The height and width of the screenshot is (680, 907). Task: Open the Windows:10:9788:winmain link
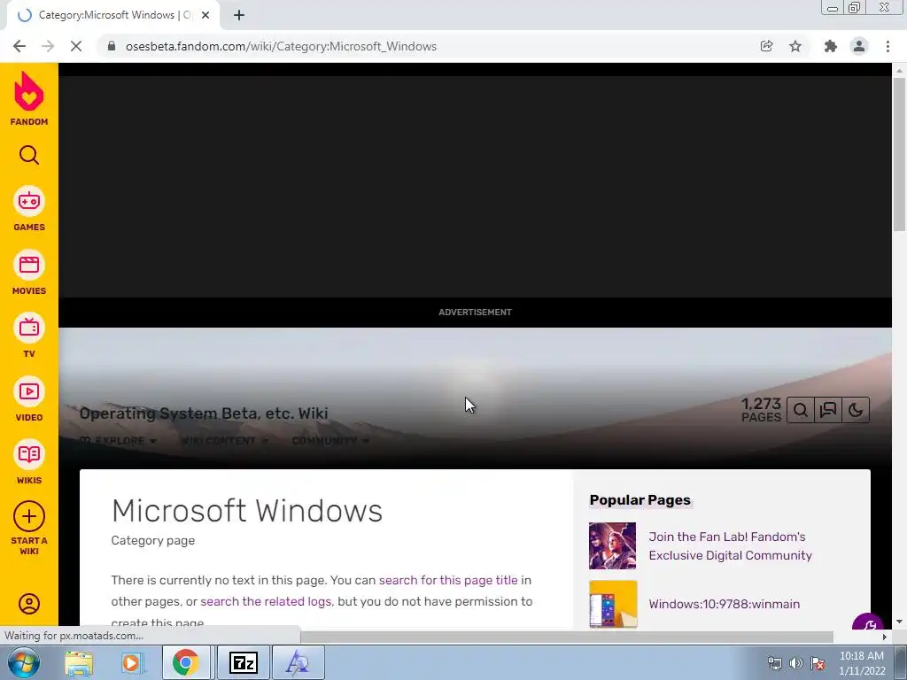coord(725,604)
